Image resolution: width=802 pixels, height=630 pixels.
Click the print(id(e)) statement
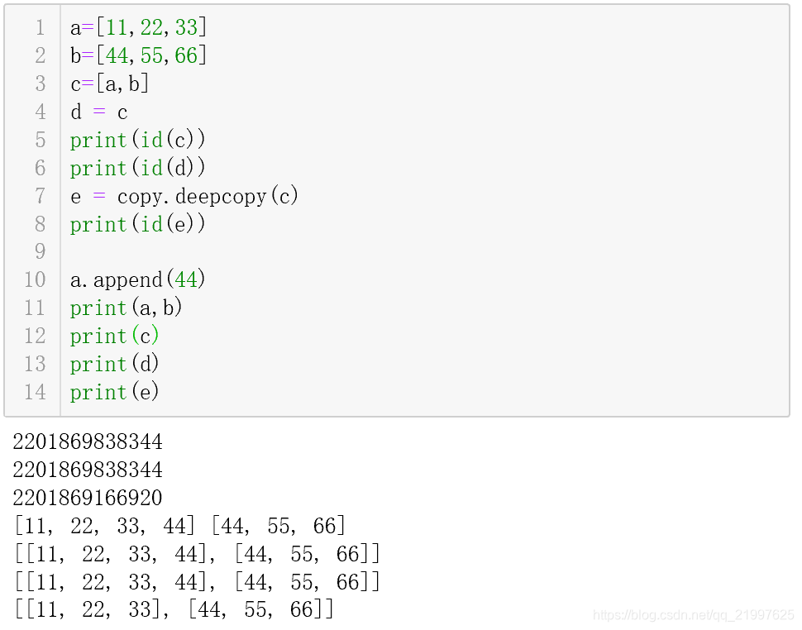click(x=136, y=224)
